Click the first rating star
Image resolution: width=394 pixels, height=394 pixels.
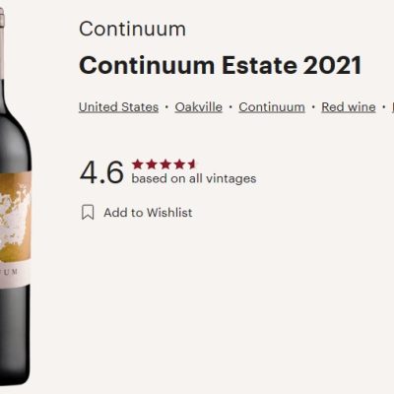137,164
